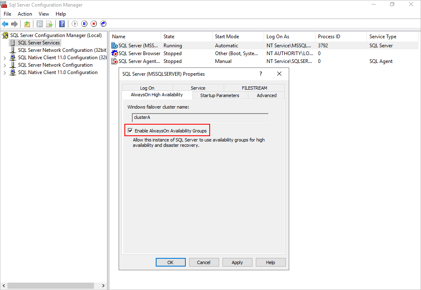Image resolution: width=421 pixels, height=290 pixels.
Task: Click the 'Manual' start mode cell
Action: (223, 61)
